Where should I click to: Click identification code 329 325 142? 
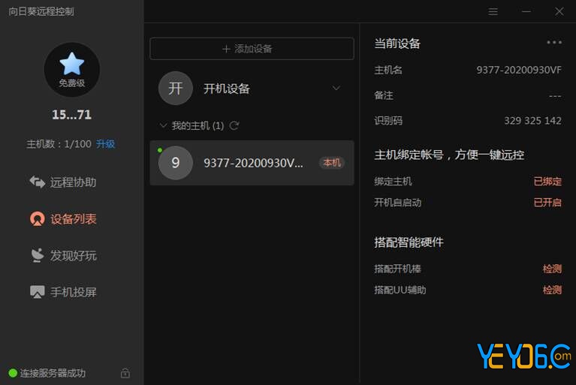(532, 121)
